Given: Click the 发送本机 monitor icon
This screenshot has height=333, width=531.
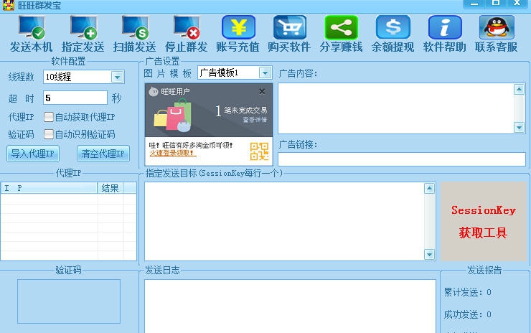Looking at the screenshot, I should coord(32,27).
